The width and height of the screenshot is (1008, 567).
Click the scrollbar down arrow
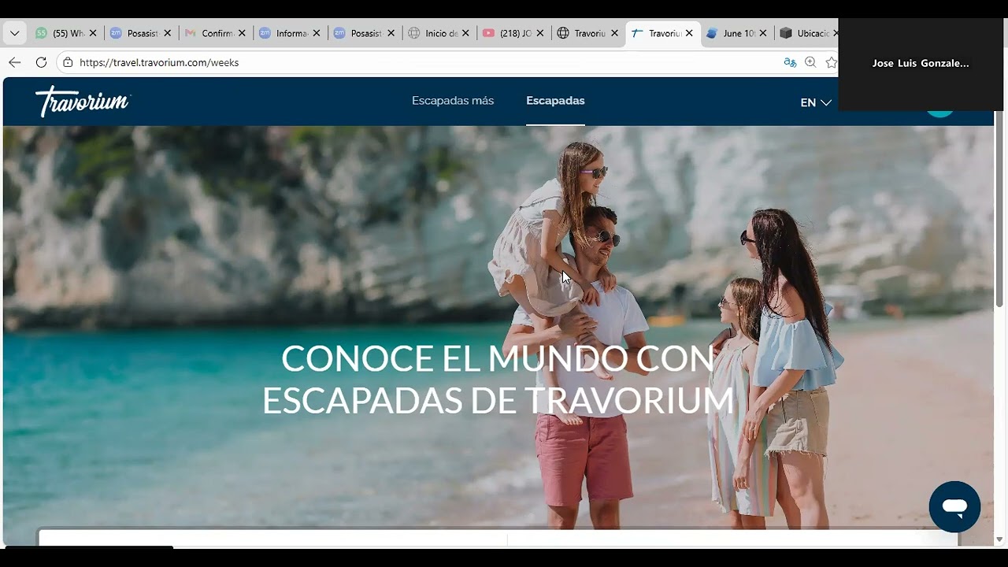[x=999, y=539]
